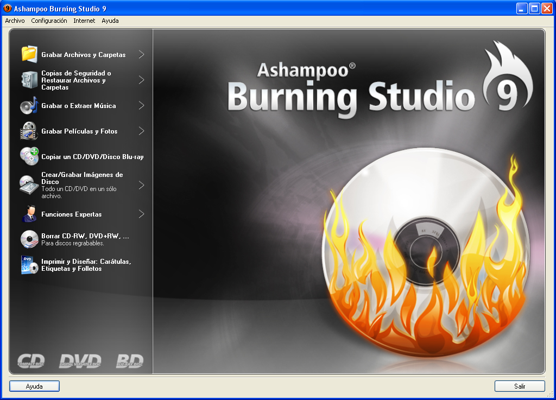The width and height of the screenshot is (556, 400).
Task: Select Copias de Seguridad o Restaurar text
Action: pyautogui.click(x=76, y=80)
